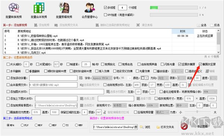Open 批量合并视频 batch merge tool
Viewport: 224px width, 136px height.
coord(39,10)
